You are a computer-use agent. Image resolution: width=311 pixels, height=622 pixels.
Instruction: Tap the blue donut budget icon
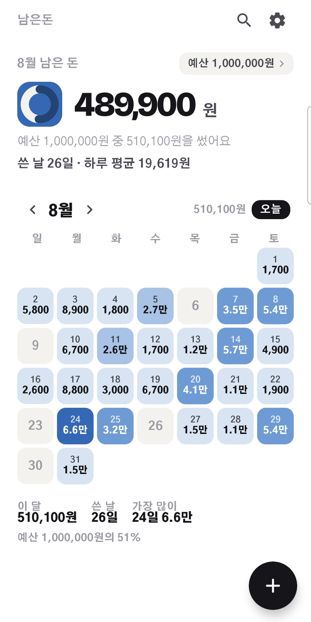[40, 104]
